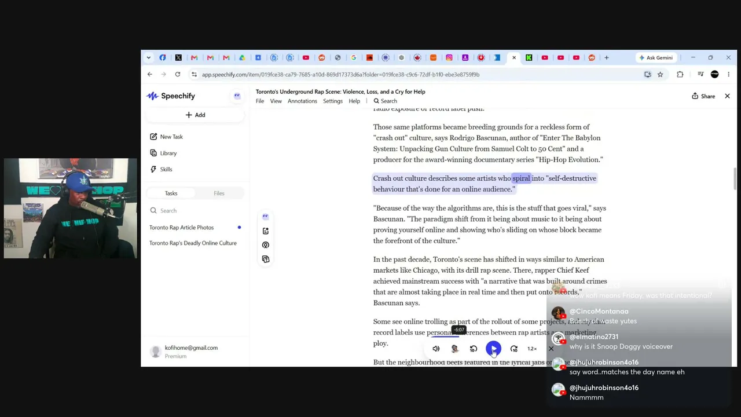Click the sidebar Search input field
Viewport: 741px width, 417px height.
pos(195,211)
